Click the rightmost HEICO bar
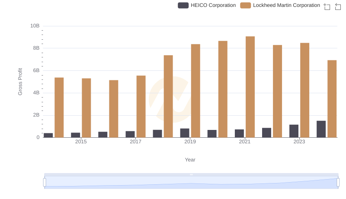 [x=321, y=129]
